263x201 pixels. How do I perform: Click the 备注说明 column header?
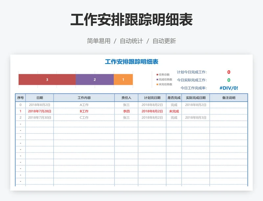pyautogui.click(x=228, y=98)
